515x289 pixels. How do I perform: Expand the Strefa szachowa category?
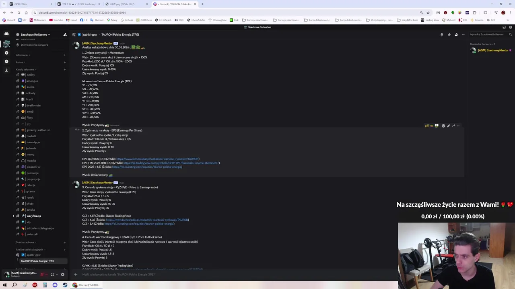(x=26, y=242)
